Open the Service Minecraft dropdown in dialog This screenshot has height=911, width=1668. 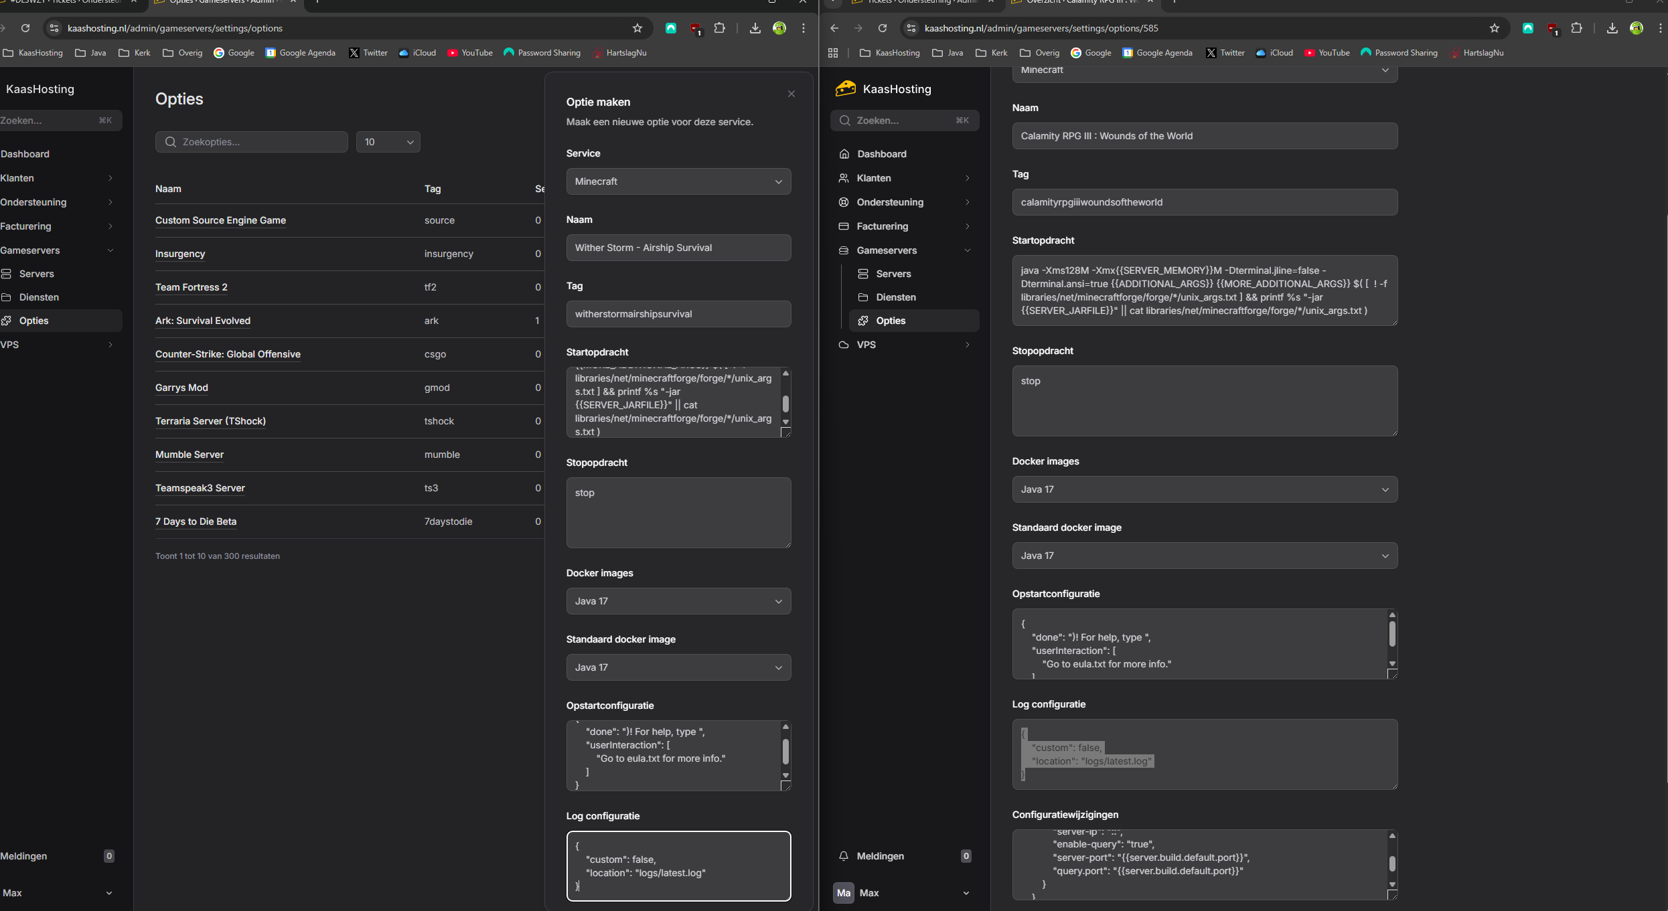(x=678, y=181)
